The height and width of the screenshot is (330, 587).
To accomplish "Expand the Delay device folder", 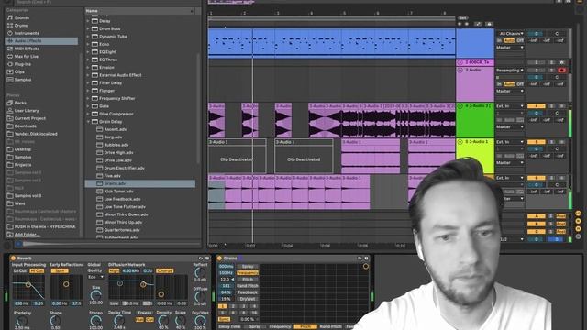I will coord(88,21).
